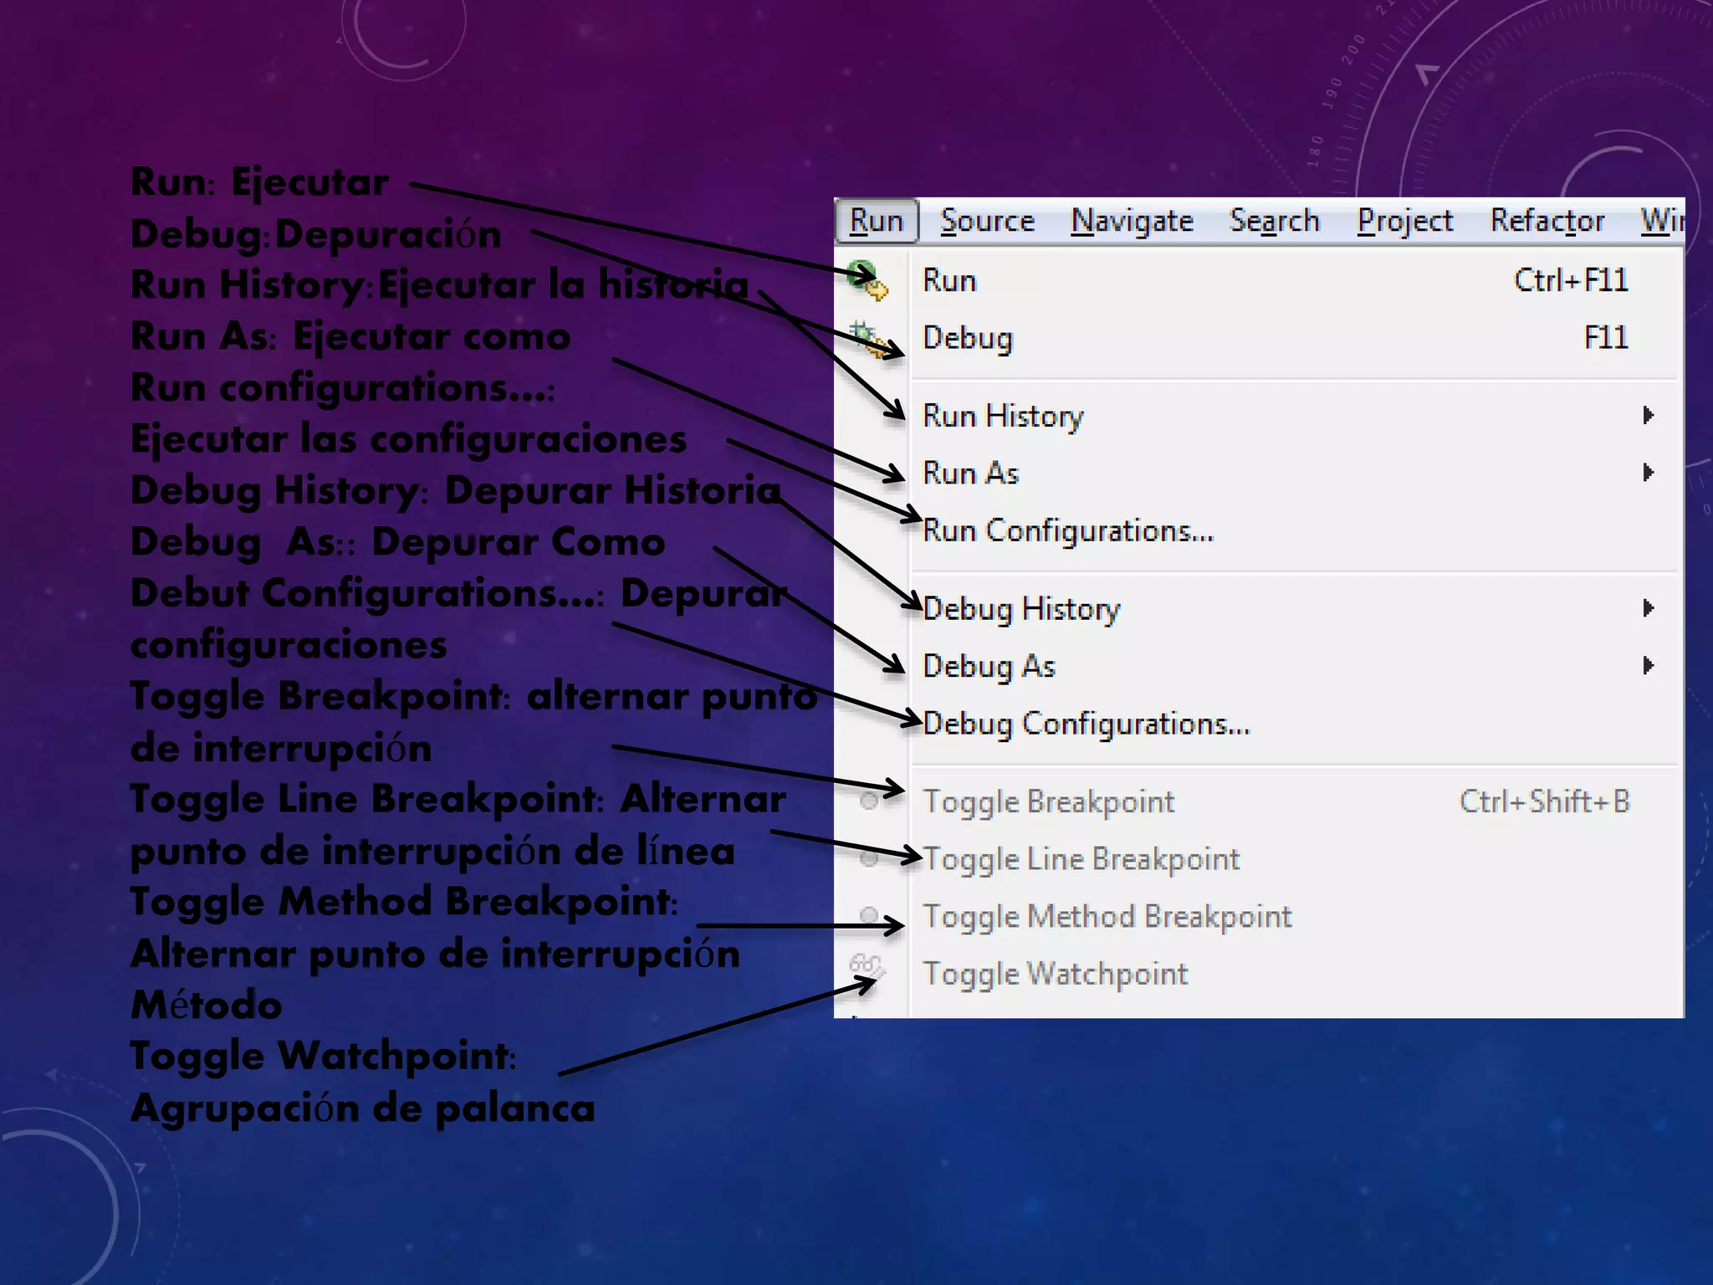Expand the Run As submenu arrow
This screenshot has height=1285, width=1713.
click(x=1649, y=473)
